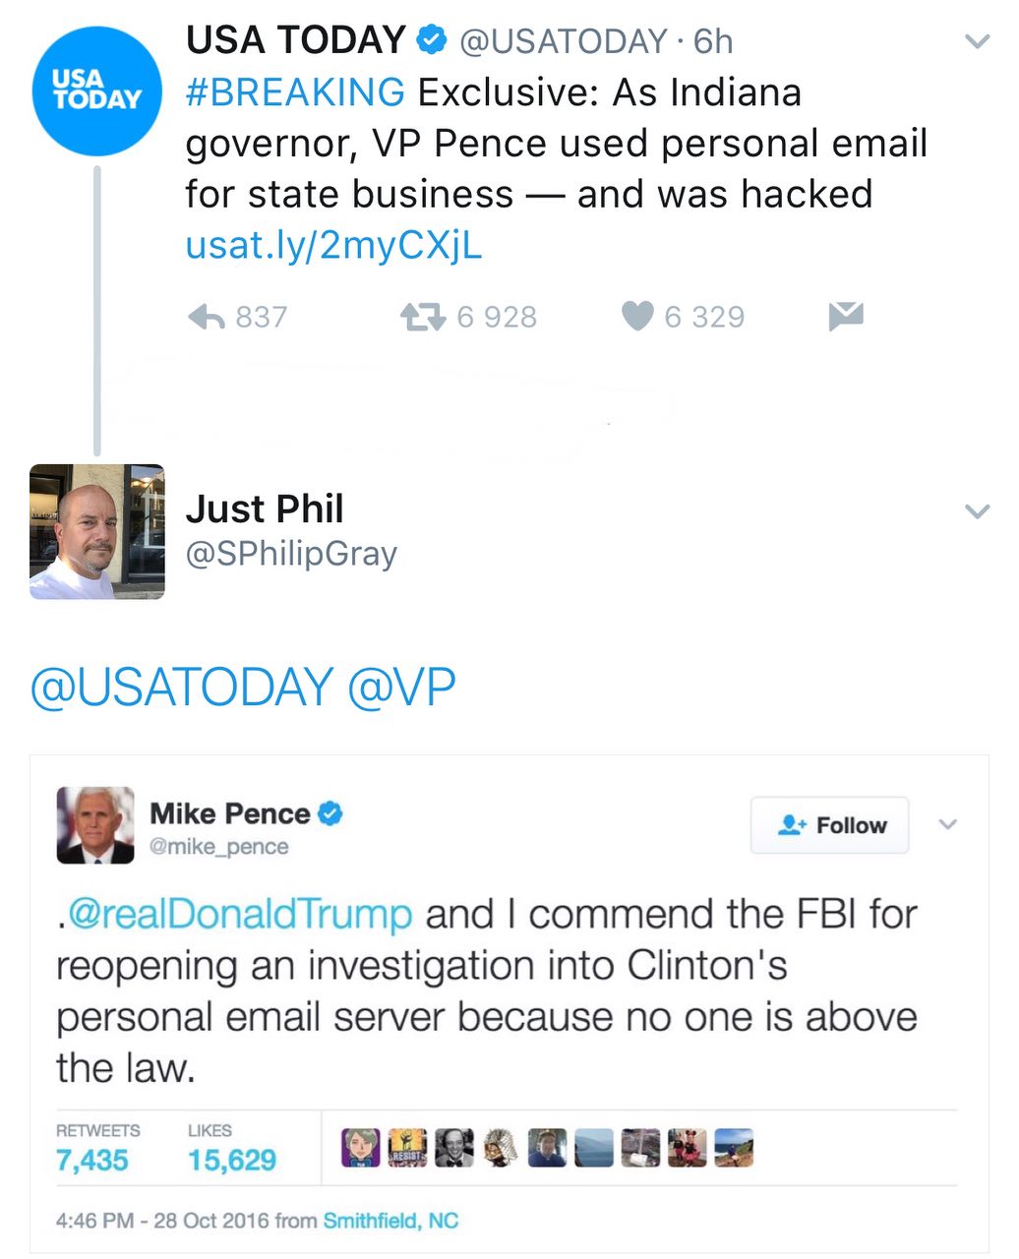Expand the USA TODAY tweet options chevron

coord(977,42)
